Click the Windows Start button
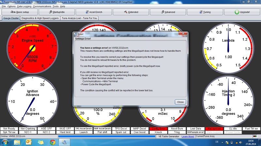 pyautogui.click(x=6, y=142)
